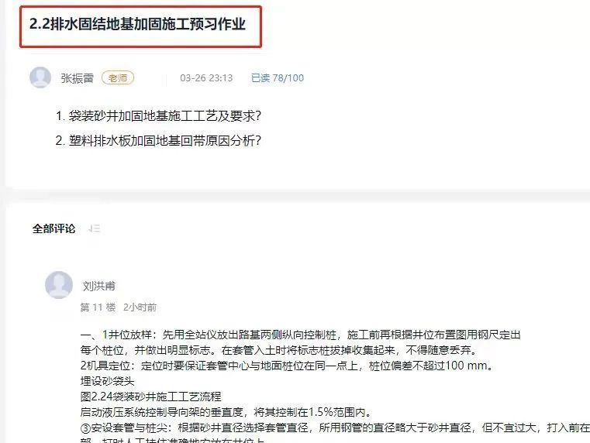Click the 第 11 楼 floor label
Image resolution: width=590 pixels, height=443 pixels.
coord(98,307)
